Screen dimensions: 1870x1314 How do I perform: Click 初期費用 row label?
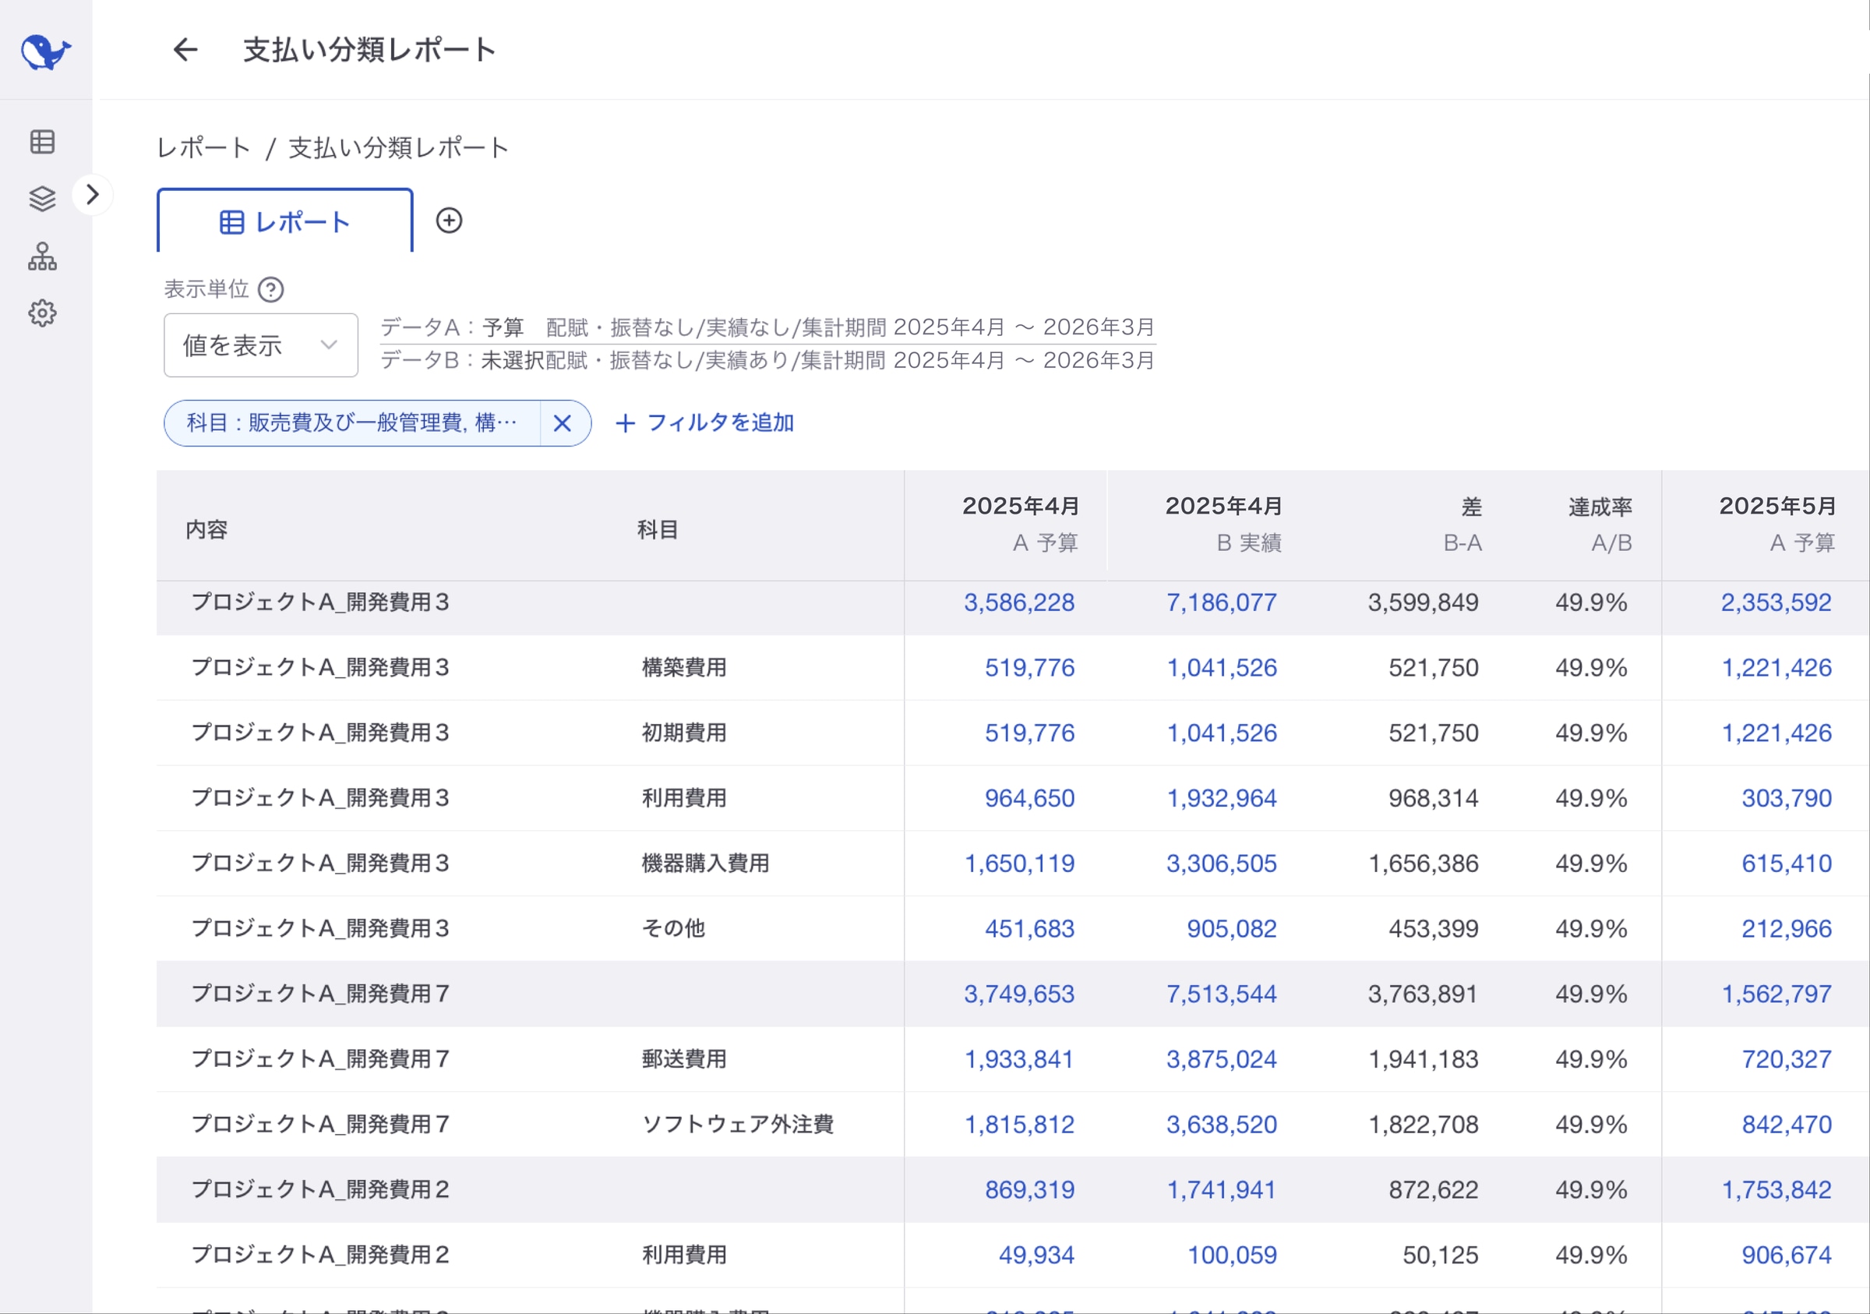tap(684, 733)
